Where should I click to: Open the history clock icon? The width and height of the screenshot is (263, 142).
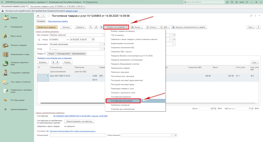point(232,2)
